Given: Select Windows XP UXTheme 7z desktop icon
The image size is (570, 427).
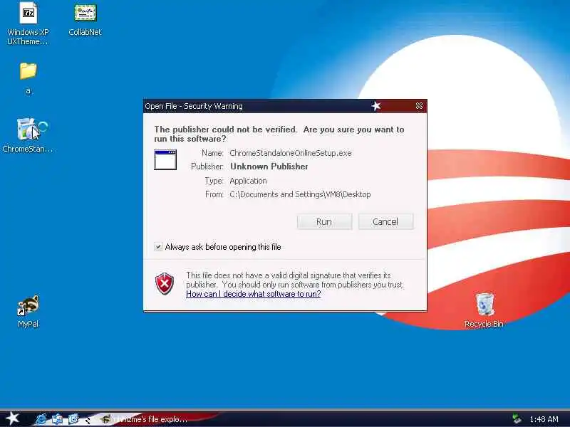Looking at the screenshot, I should coord(28,23).
